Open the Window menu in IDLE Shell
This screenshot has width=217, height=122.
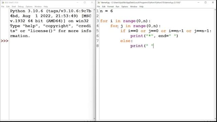pyautogui.click(x=38, y=6)
